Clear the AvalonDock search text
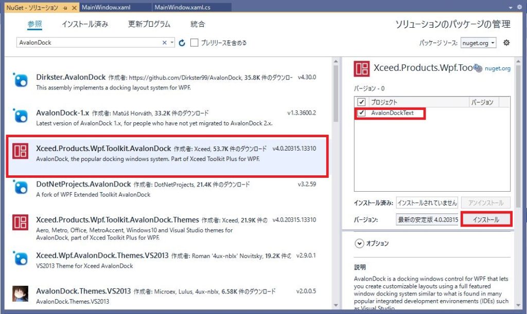The width and height of the screenshot is (527, 314). pos(164,43)
